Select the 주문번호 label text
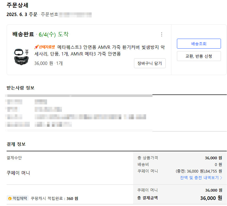 (x=50, y=14)
